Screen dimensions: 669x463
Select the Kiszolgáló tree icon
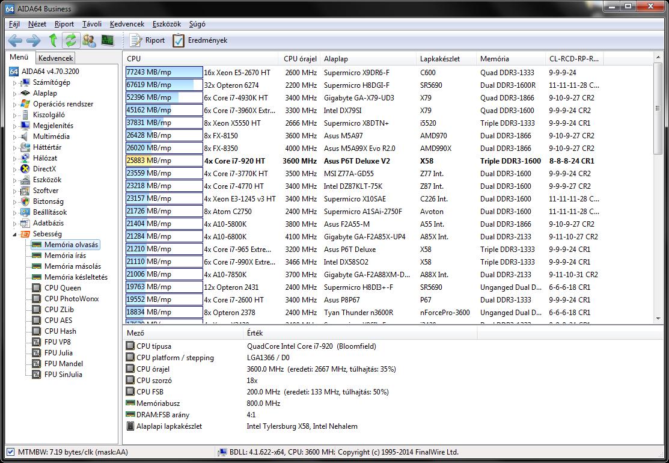pos(26,115)
